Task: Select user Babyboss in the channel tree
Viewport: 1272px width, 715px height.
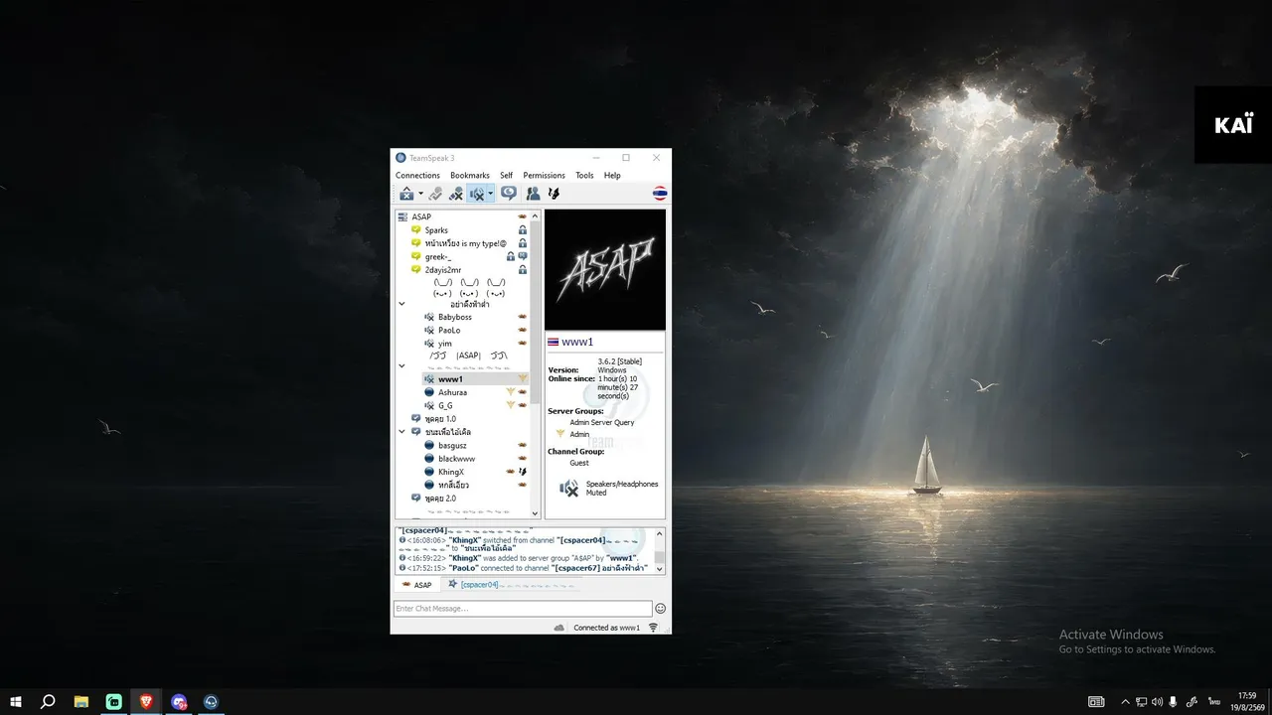Action: click(455, 317)
